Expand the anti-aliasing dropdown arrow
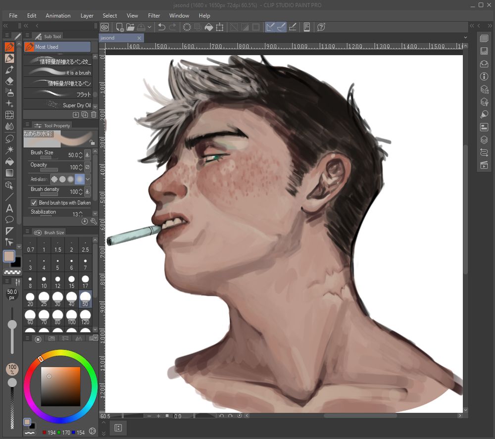Viewport: 495px width, 439px height. 88,179
